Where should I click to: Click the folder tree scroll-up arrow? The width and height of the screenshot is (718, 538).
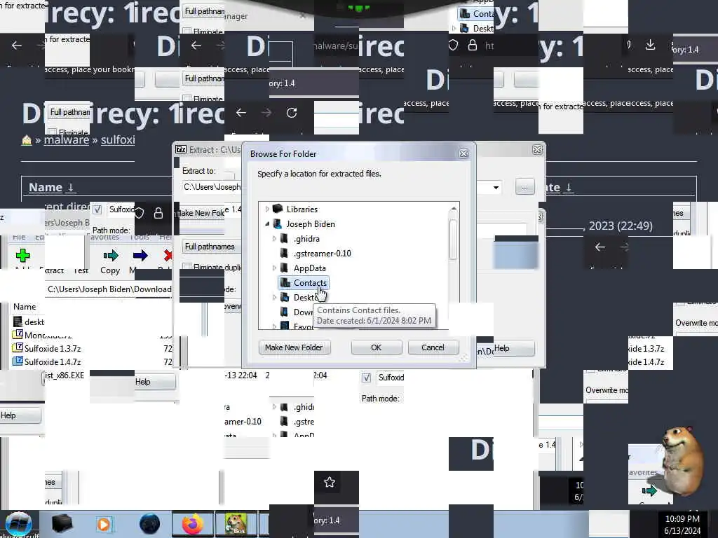[x=454, y=209]
